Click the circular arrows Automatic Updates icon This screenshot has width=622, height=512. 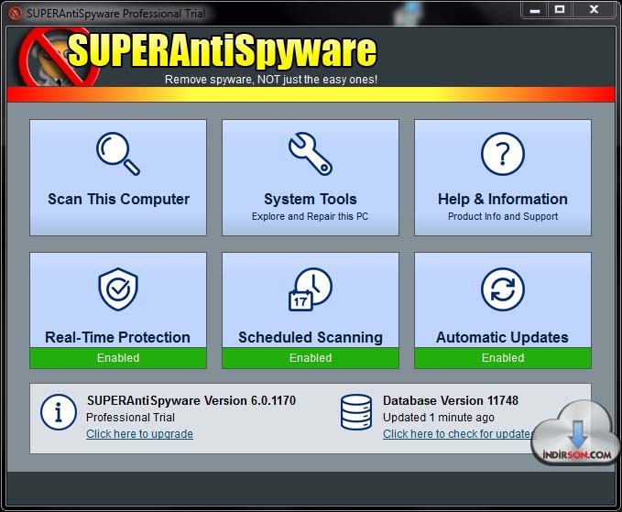click(503, 289)
